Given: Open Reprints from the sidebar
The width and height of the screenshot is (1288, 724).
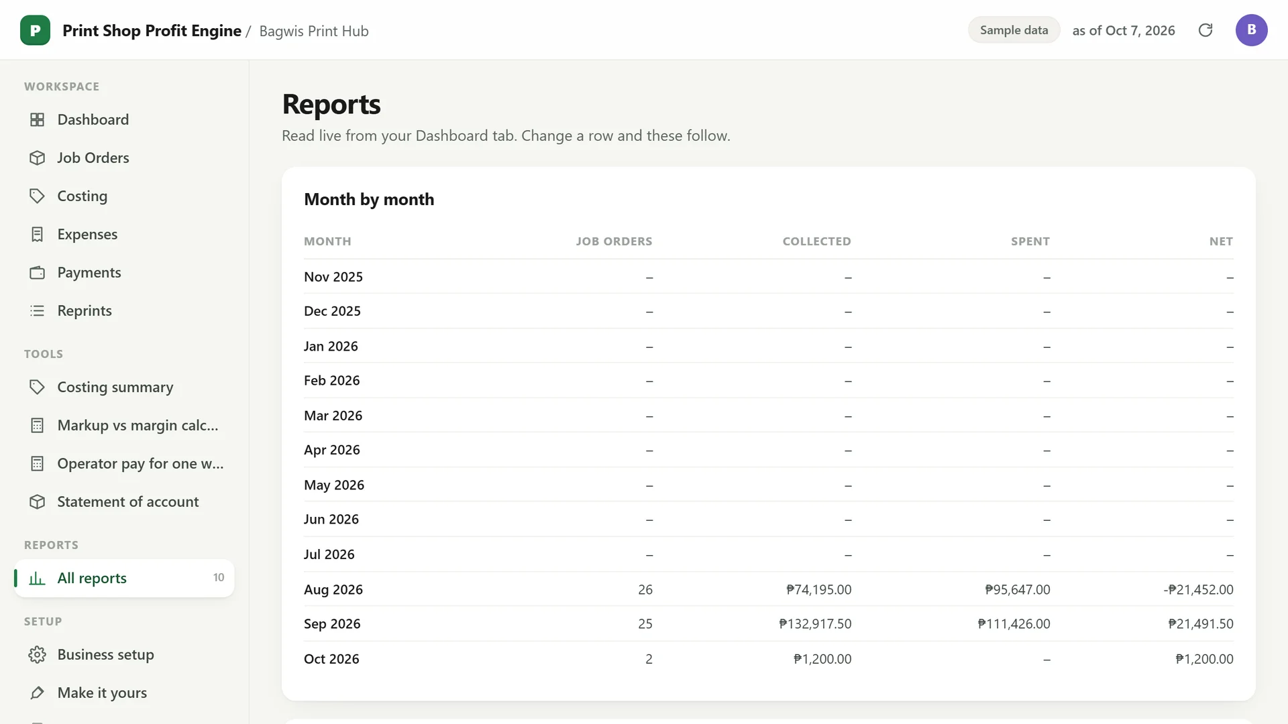Looking at the screenshot, I should tap(124, 310).
